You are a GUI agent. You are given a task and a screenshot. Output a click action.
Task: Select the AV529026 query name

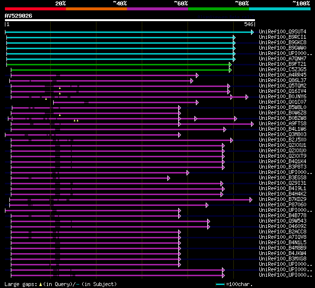(19, 16)
